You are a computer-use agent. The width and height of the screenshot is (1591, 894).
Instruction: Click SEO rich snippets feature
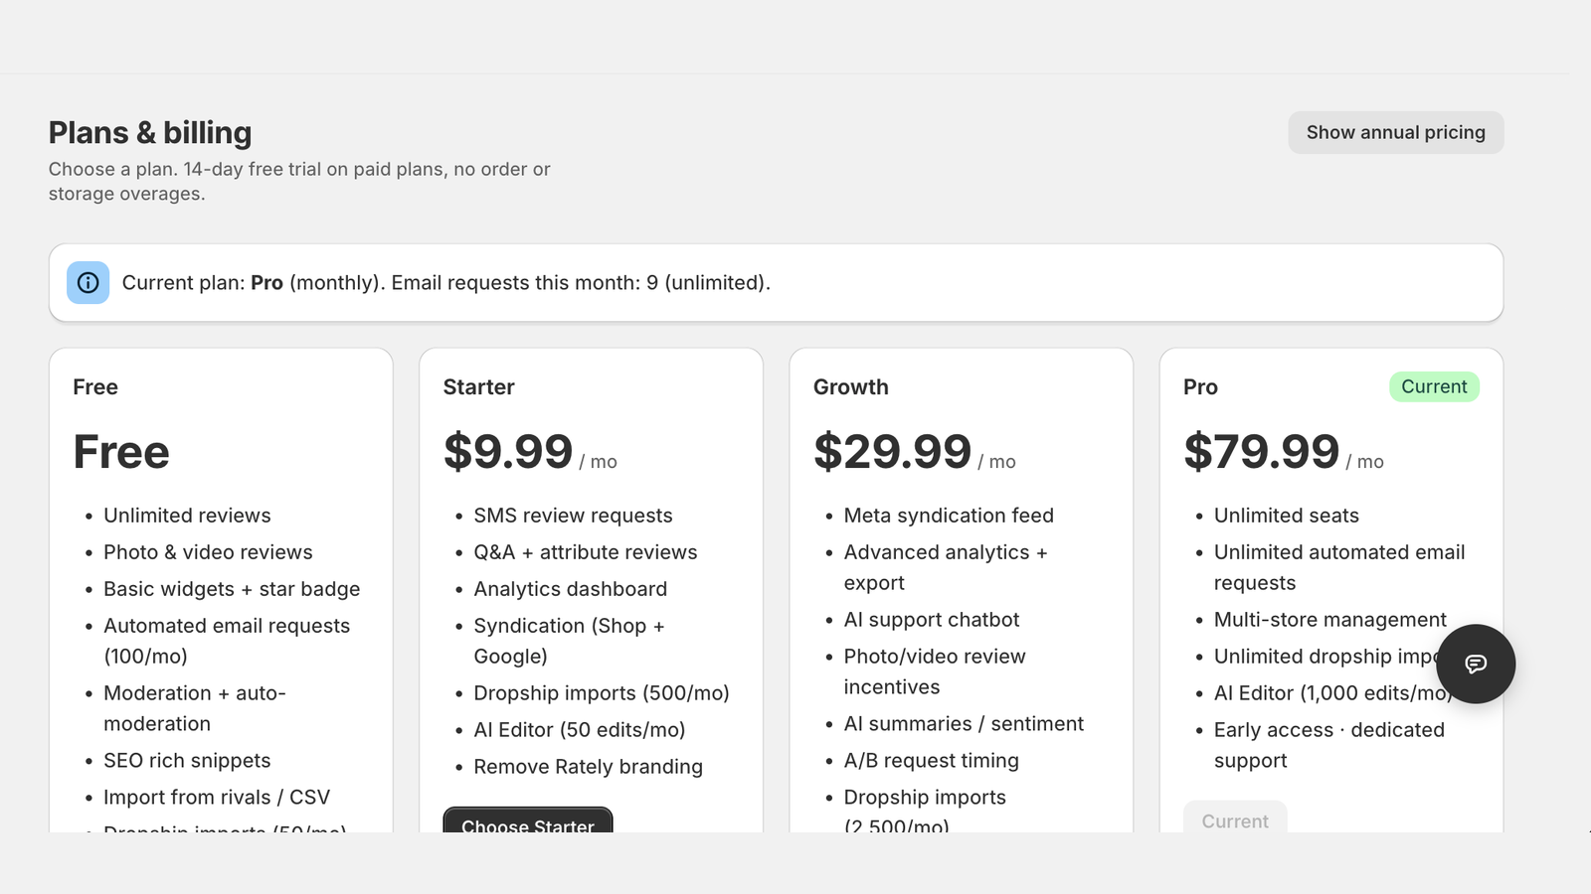(187, 761)
